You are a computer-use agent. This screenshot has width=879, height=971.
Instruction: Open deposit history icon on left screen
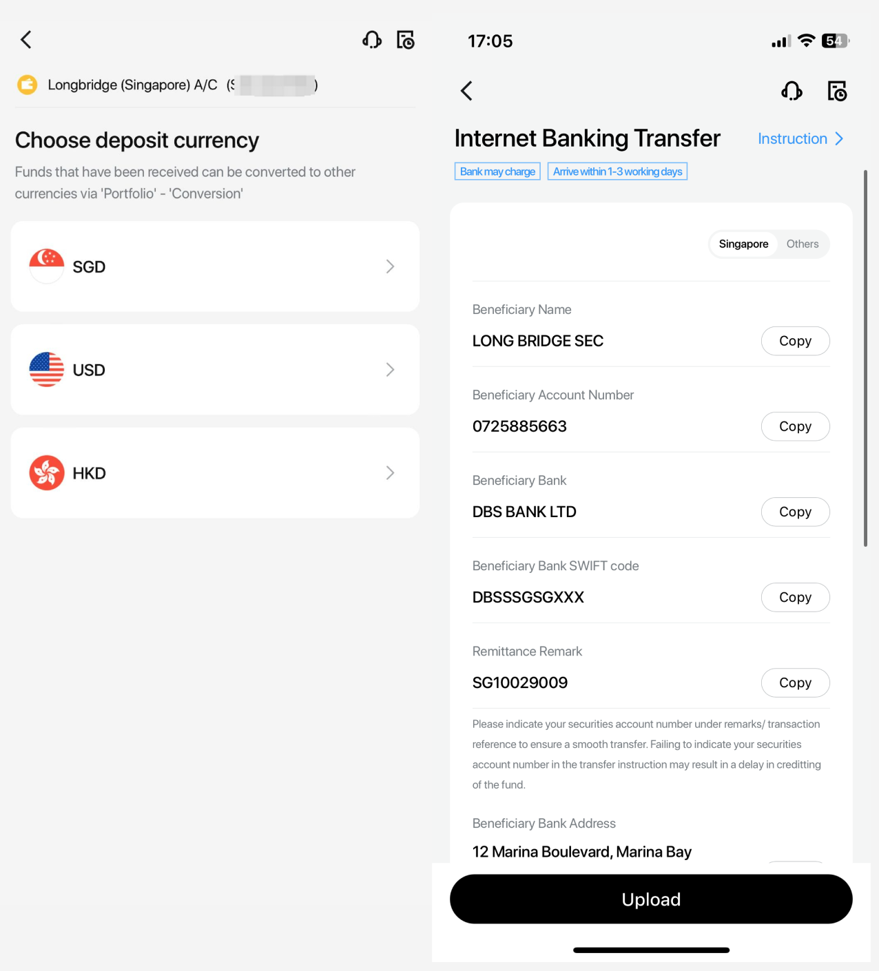(x=406, y=40)
